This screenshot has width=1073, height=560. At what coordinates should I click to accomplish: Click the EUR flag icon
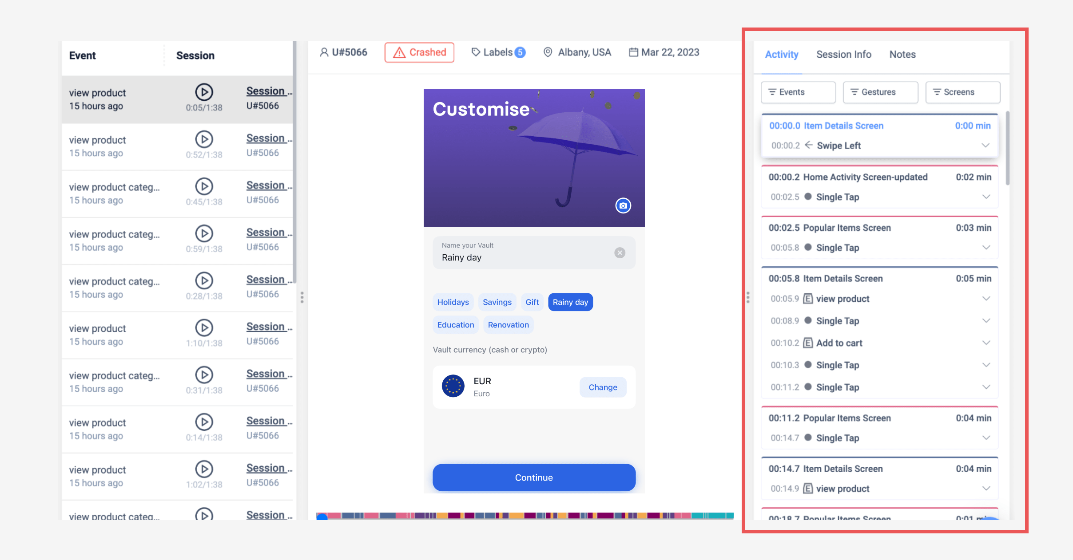pyautogui.click(x=453, y=386)
